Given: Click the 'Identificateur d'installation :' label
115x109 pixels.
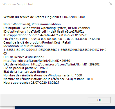Looking at the screenshot, I should [x=24, y=46].
